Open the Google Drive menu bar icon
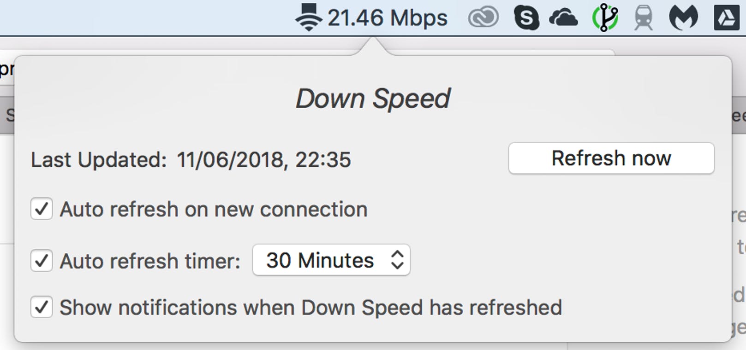 [727, 18]
